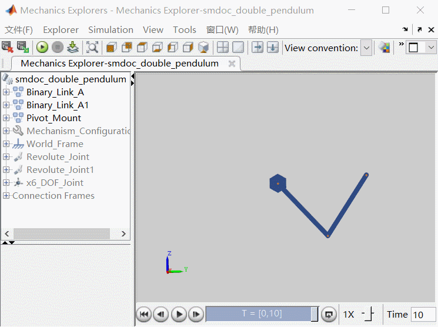The width and height of the screenshot is (438, 327).
Task: Show more toolbar items with double chevron
Action: point(402,44)
